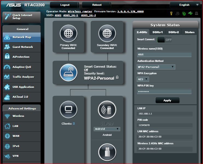Click the Secondary WAN globe icon
The height and width of the screenshot is (164, 203).
click(x=107, y=33)
